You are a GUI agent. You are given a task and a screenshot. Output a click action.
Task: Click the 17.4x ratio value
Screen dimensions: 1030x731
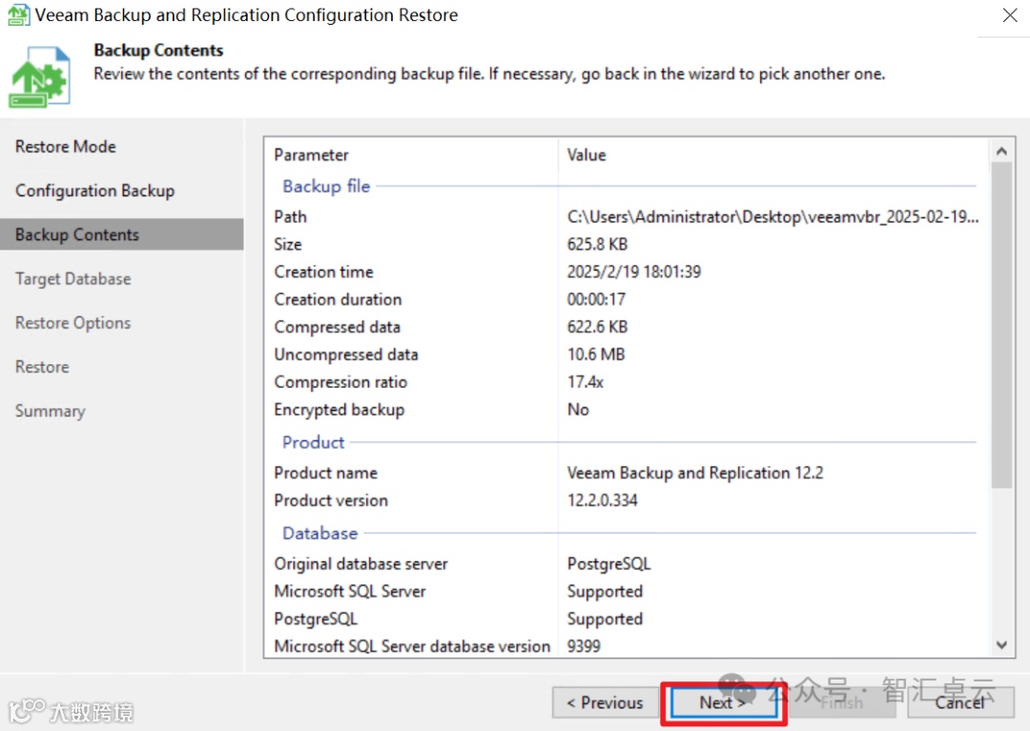(x=586, y=382)
